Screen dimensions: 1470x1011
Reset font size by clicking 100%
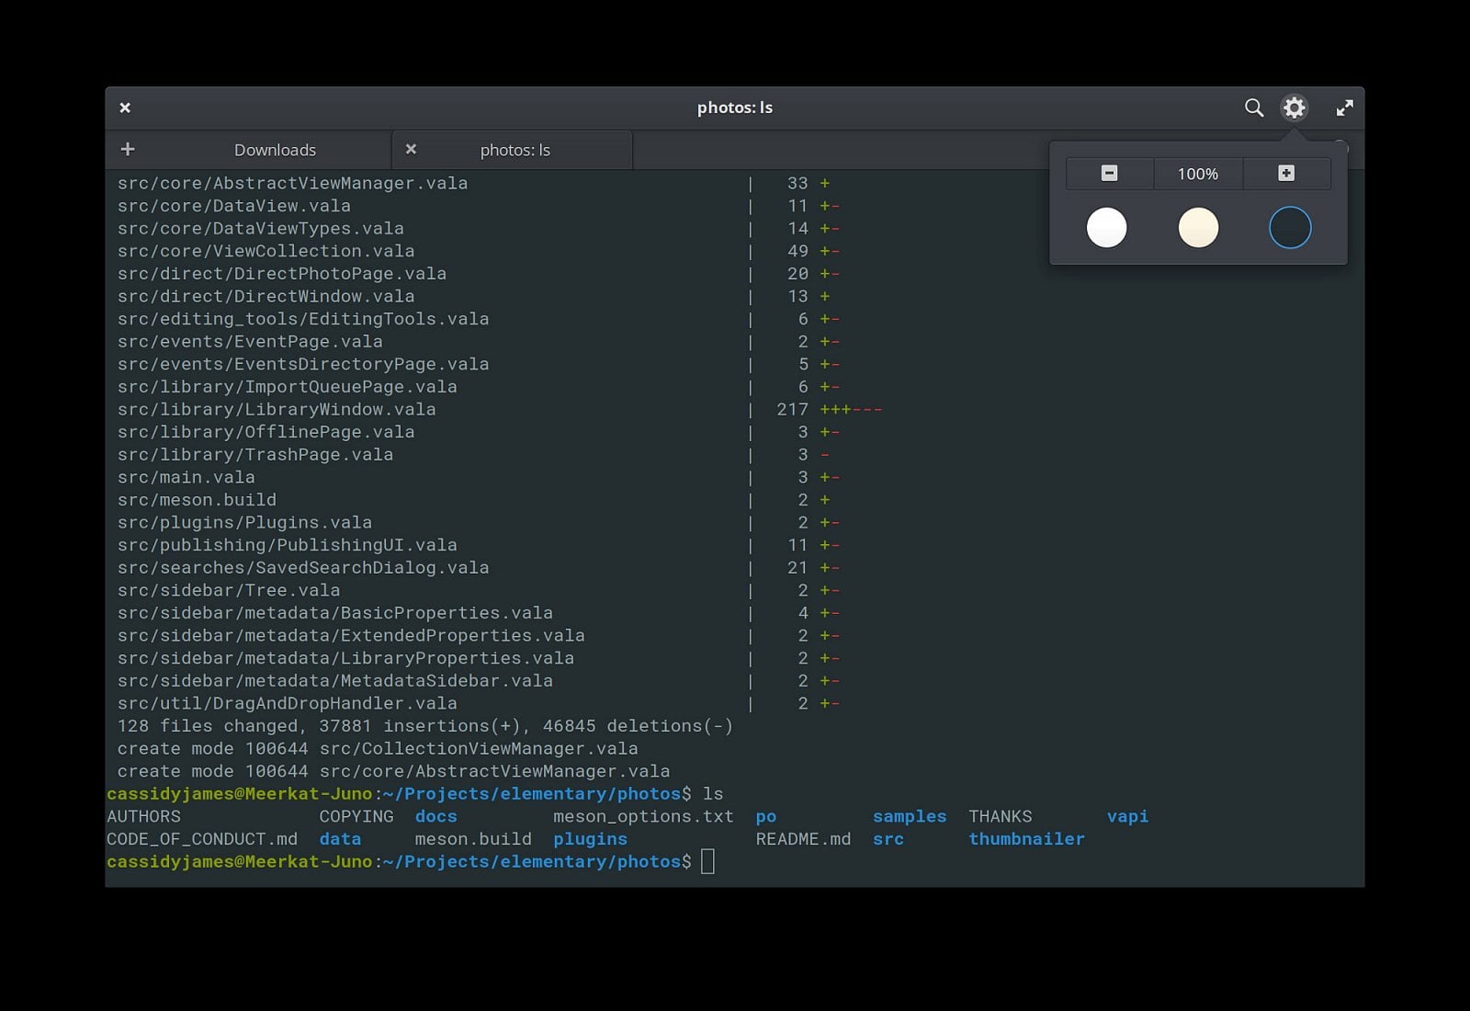click(x=1197, y=173)
